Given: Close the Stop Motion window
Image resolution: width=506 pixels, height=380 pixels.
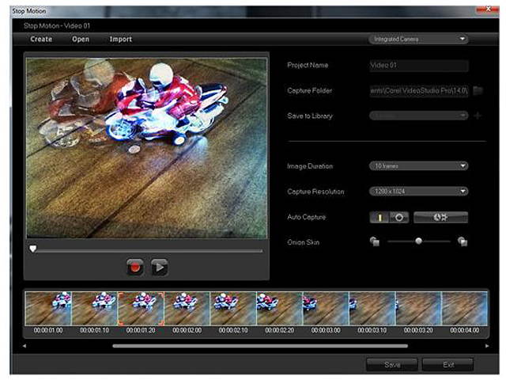Looking at the screenshot, I should pos(489,9).
